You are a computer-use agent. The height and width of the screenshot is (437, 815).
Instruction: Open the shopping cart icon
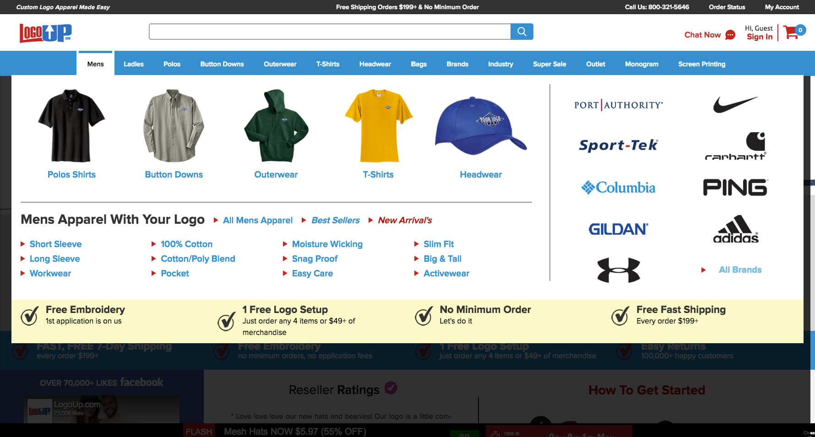point(791,32)
